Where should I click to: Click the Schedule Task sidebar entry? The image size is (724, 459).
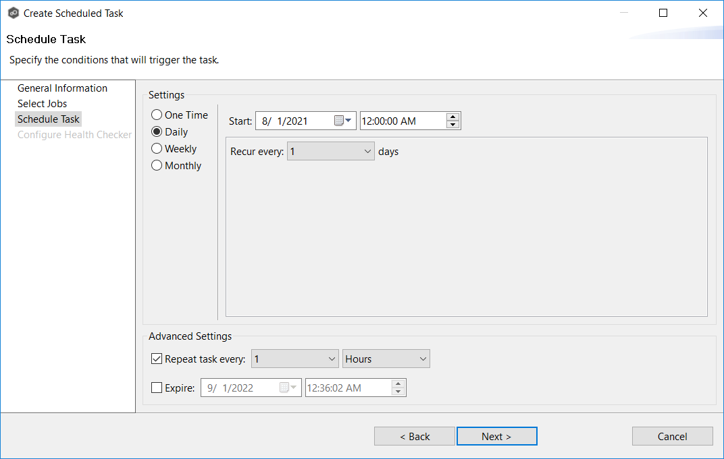point(48,119)
